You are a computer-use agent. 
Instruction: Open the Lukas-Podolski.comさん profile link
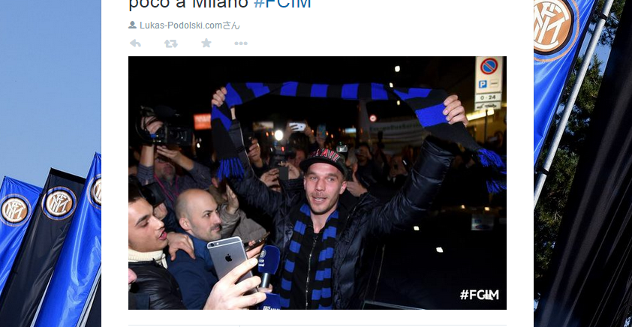tap(189, 25)
